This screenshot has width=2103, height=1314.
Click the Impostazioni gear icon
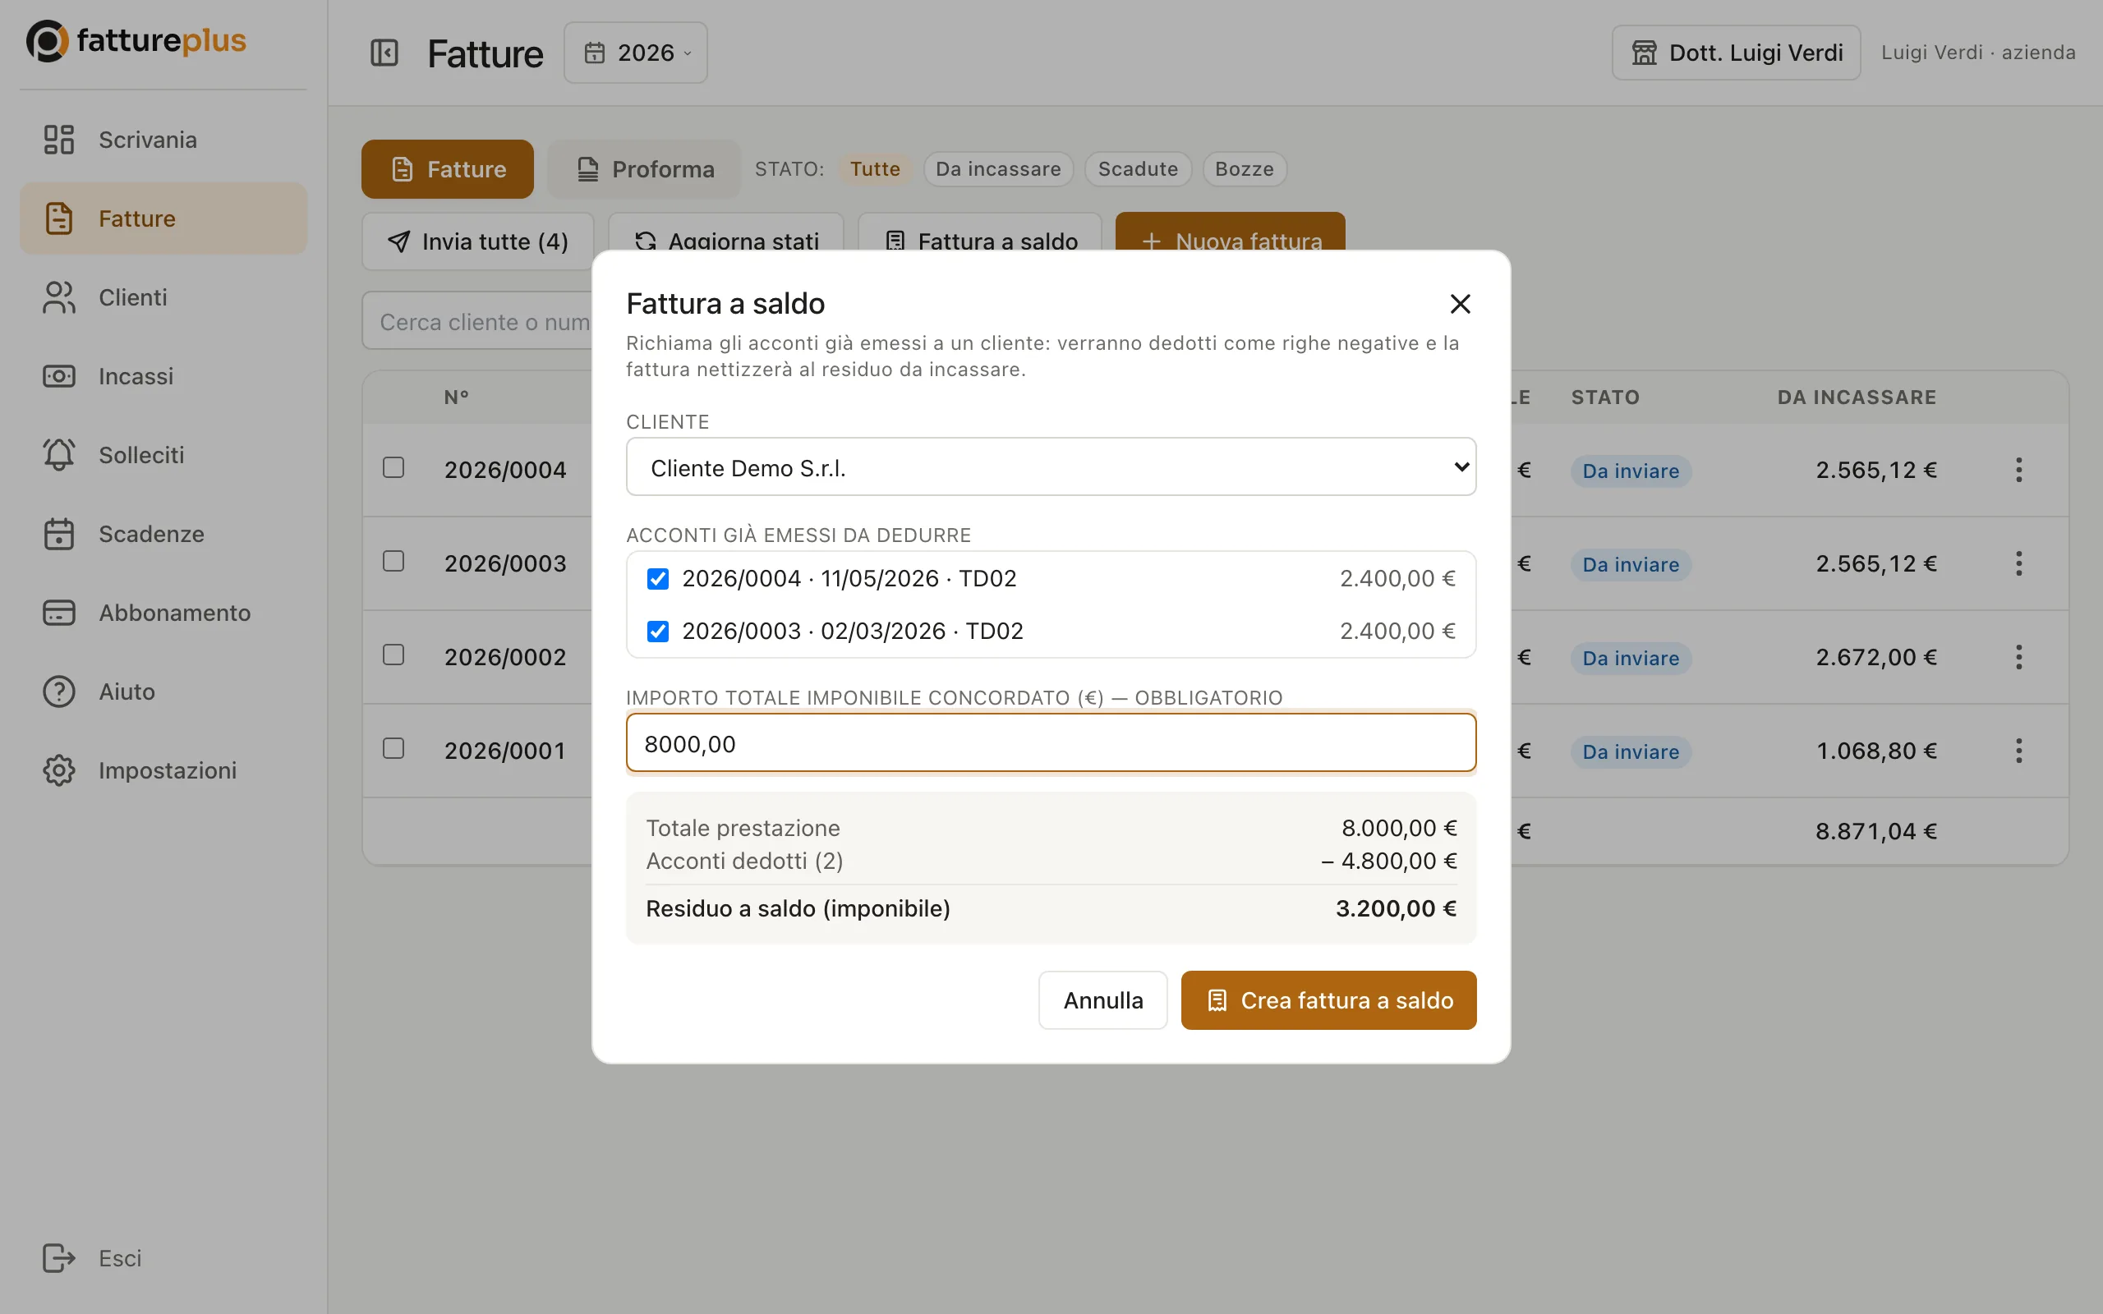(x=59, y=771)
